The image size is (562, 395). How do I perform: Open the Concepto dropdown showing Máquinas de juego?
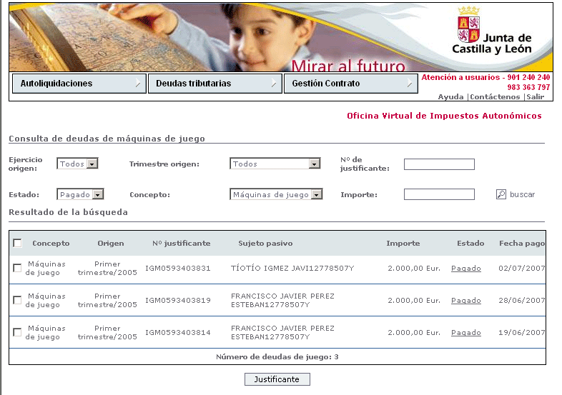tap(317, 194)
